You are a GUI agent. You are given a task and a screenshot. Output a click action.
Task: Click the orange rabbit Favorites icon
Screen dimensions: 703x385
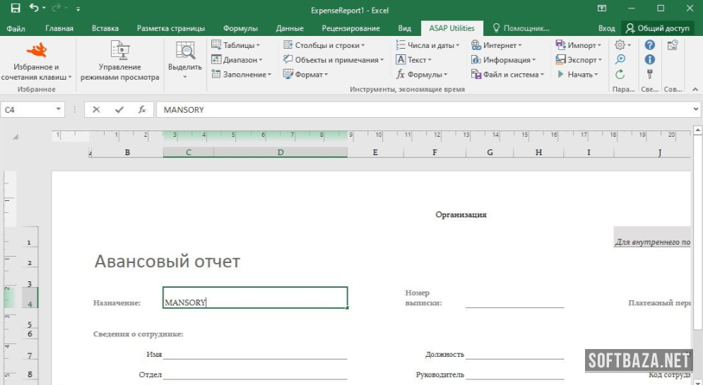pyautogui.click(x=36, y=50)
